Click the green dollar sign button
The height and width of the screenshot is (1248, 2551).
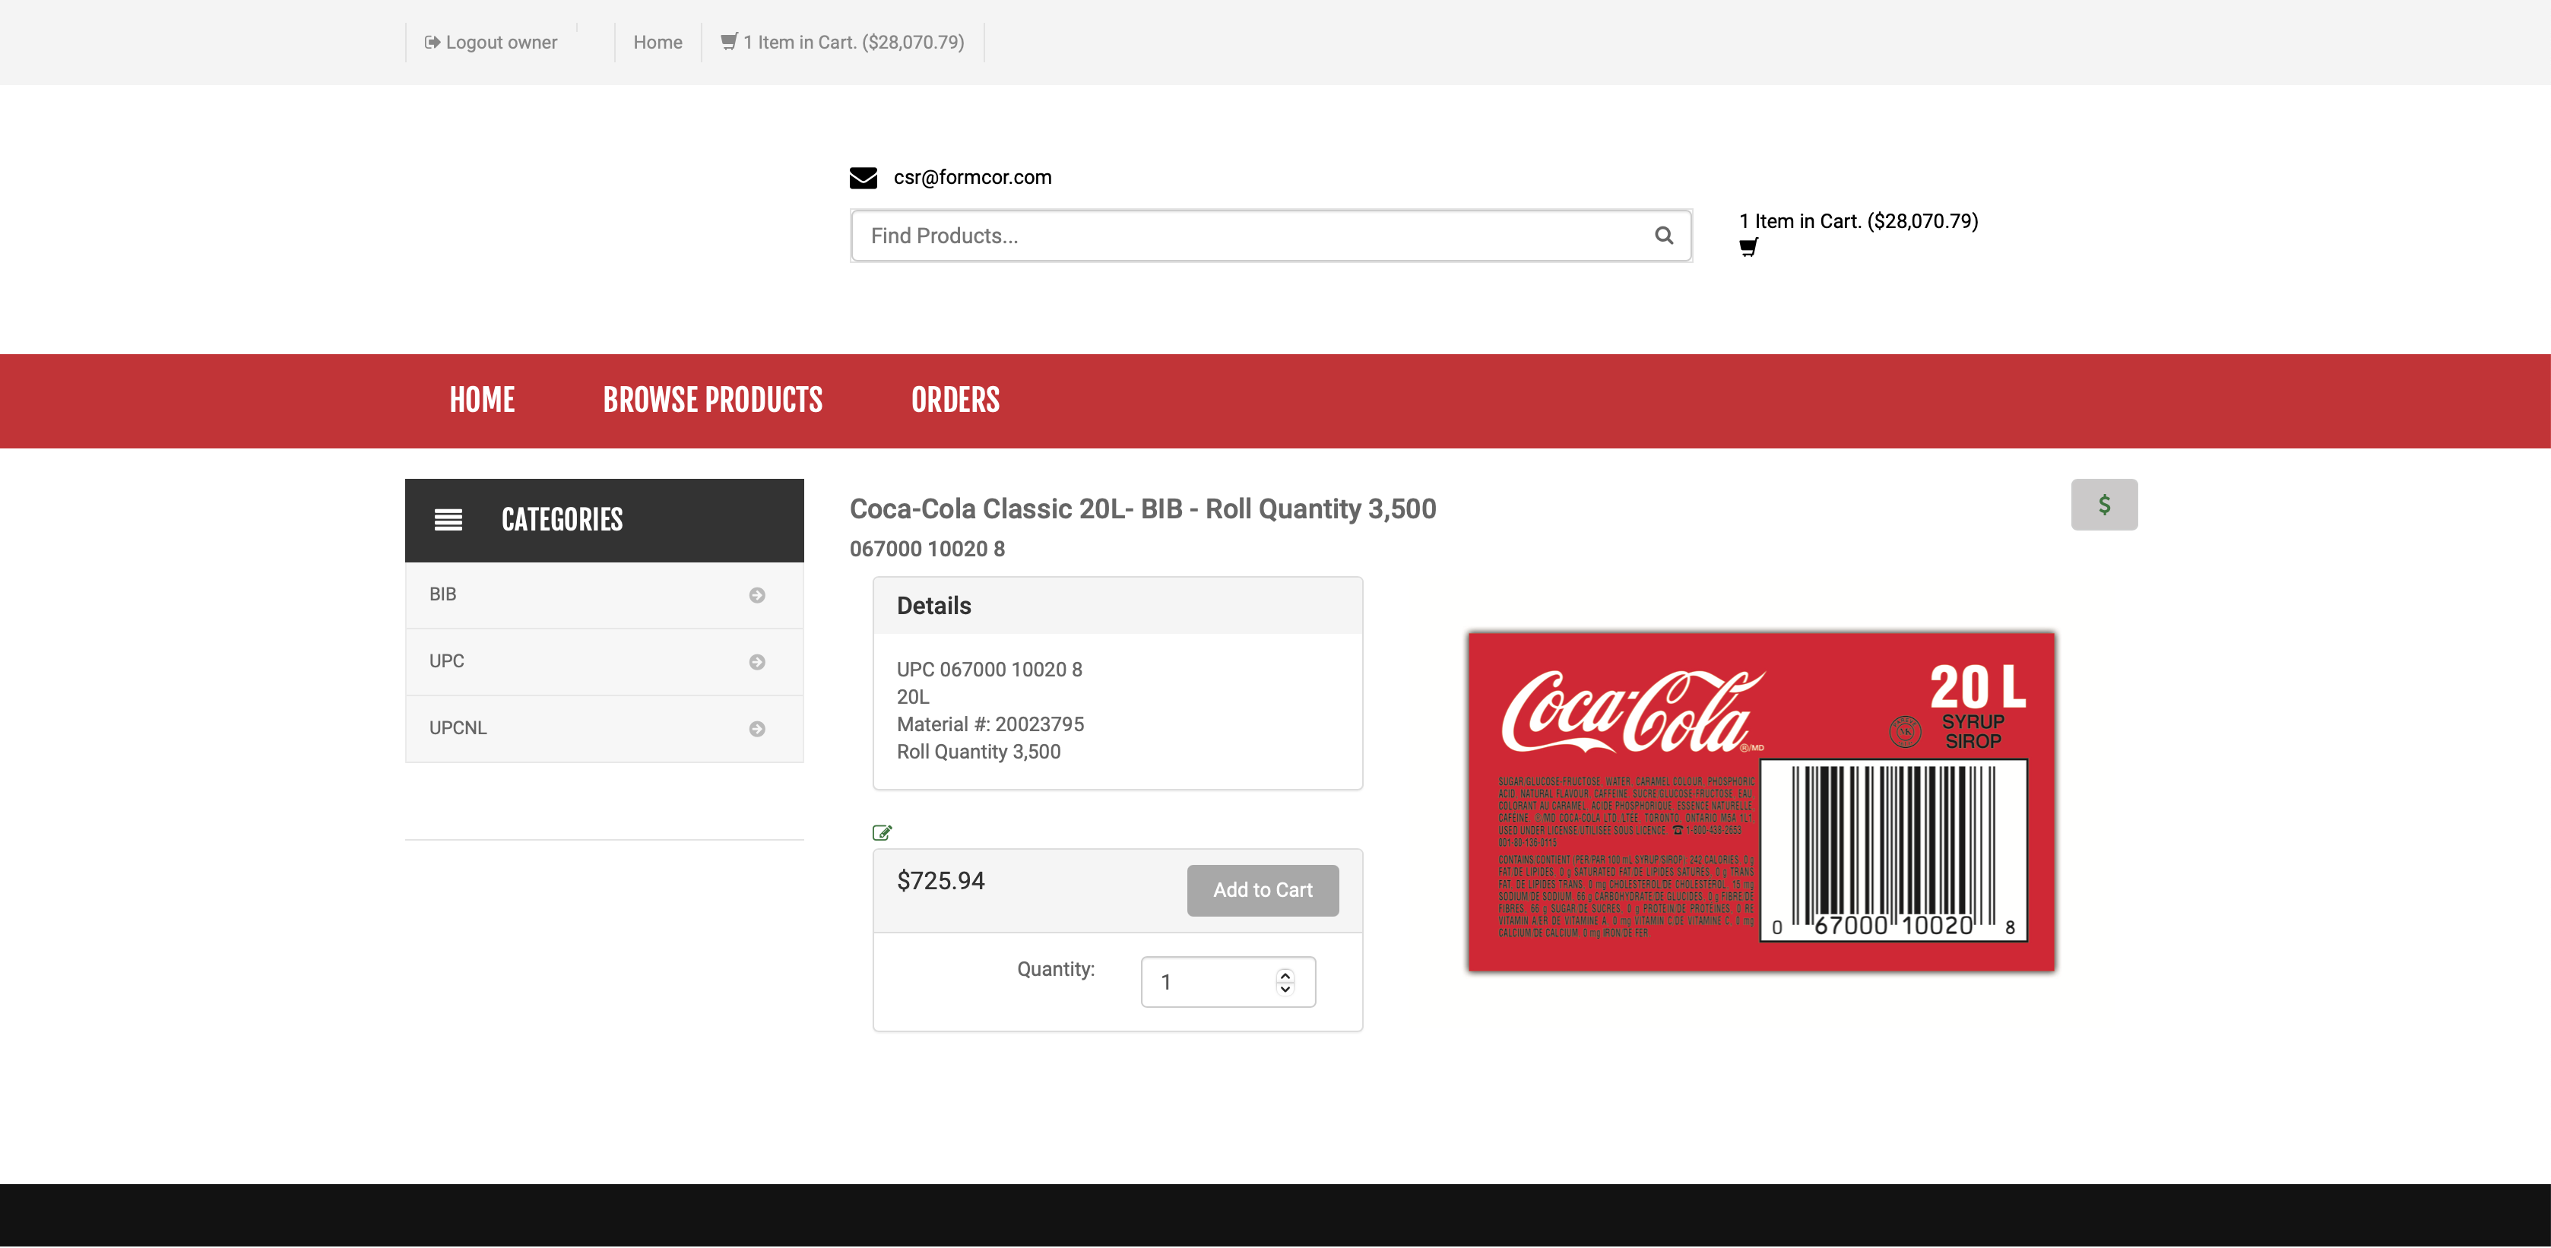point(2103,505)
